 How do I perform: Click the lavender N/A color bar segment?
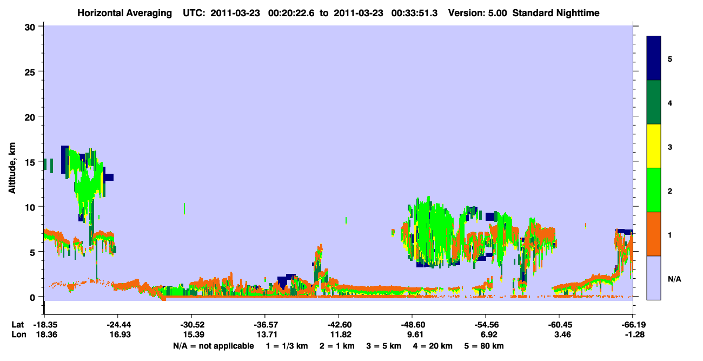tap(654, 278)
